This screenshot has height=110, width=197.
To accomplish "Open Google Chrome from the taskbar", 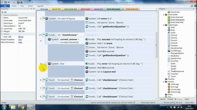I will 22,107.
